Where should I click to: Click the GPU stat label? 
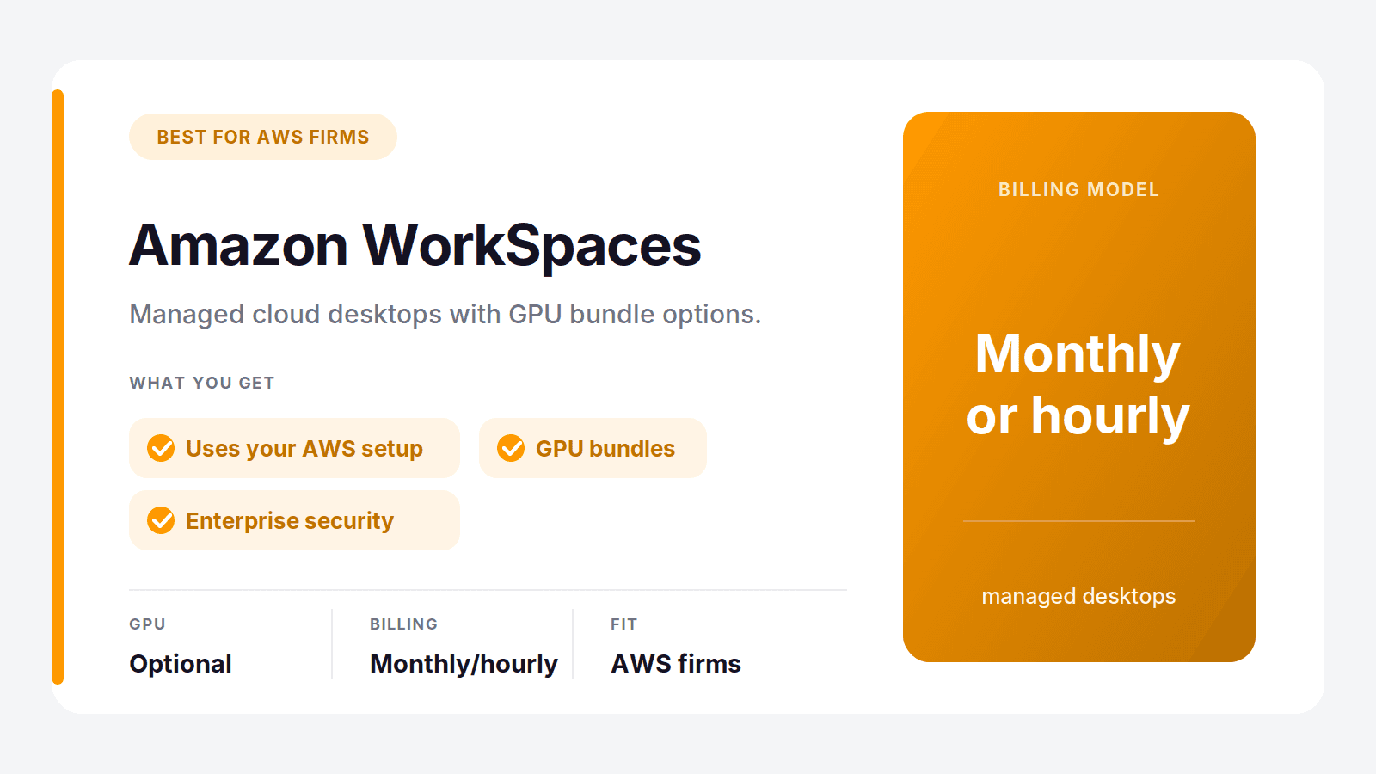coord(148,624)
